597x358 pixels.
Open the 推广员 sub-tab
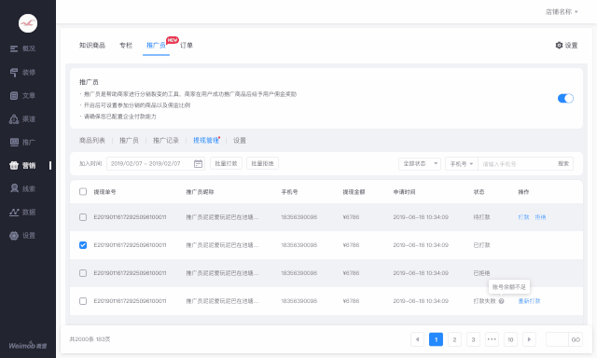coord(129,141)
